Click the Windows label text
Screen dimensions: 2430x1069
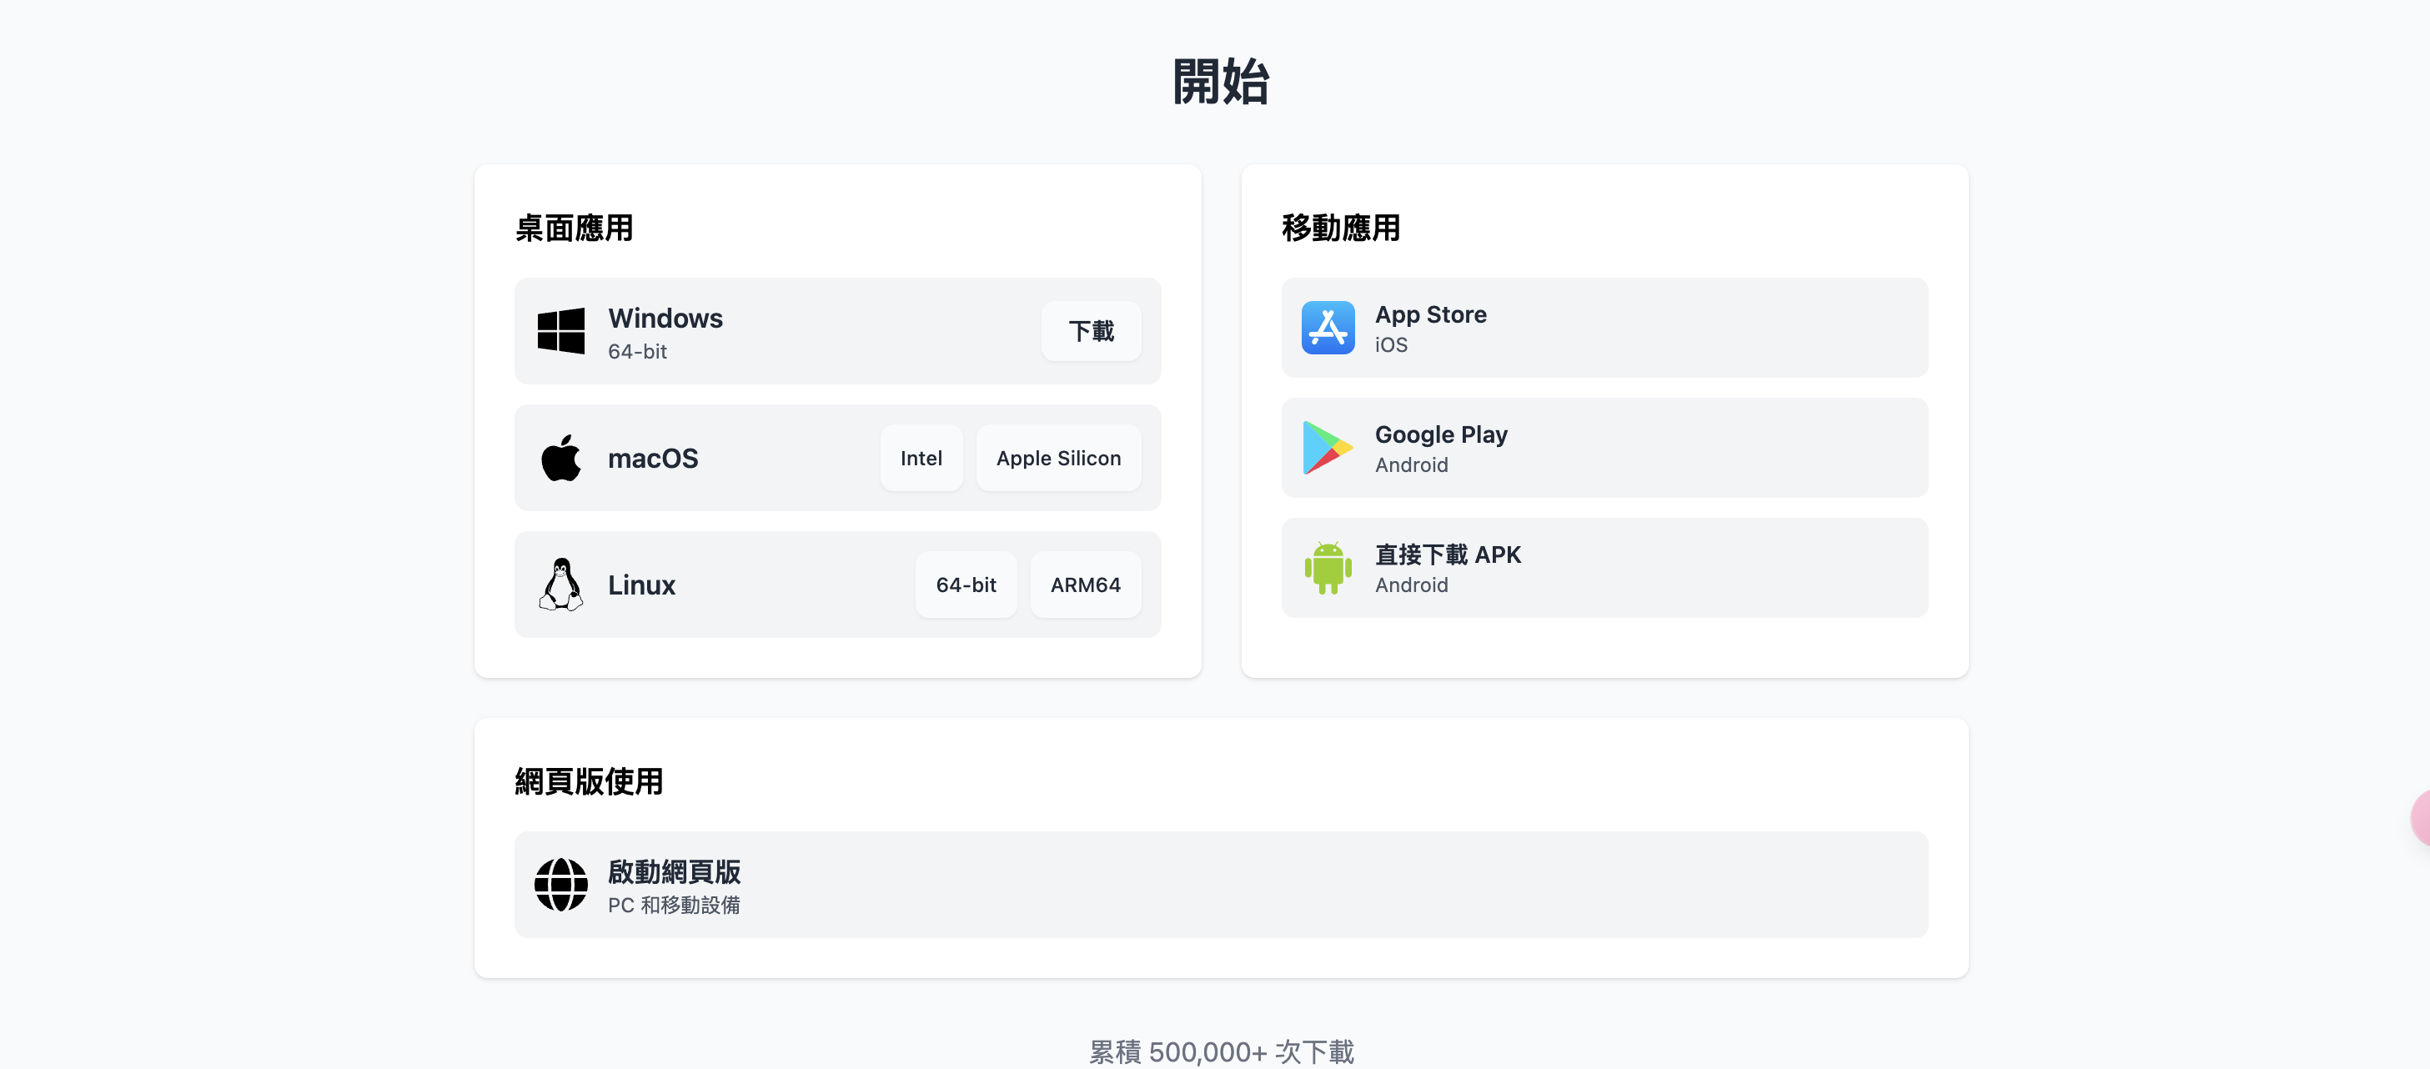tap(665, 318)
